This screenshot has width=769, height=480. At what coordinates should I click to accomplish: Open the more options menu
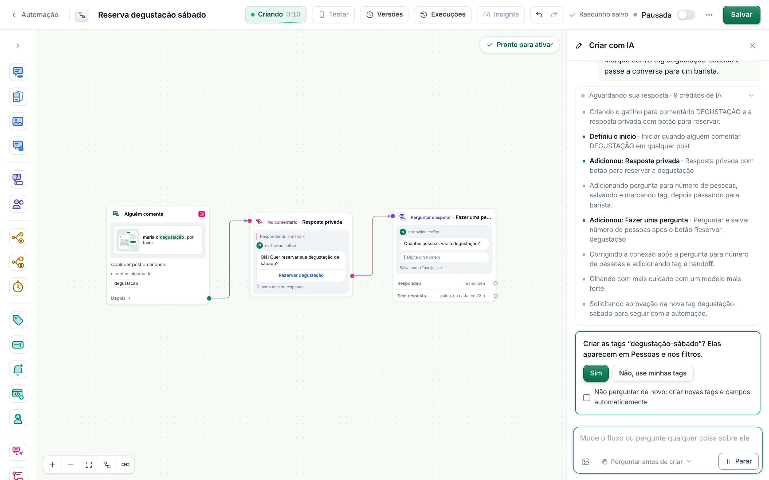click(709, 15)
